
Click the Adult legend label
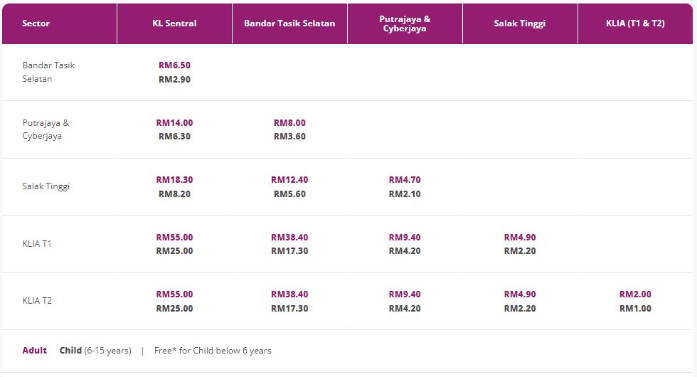35,350
